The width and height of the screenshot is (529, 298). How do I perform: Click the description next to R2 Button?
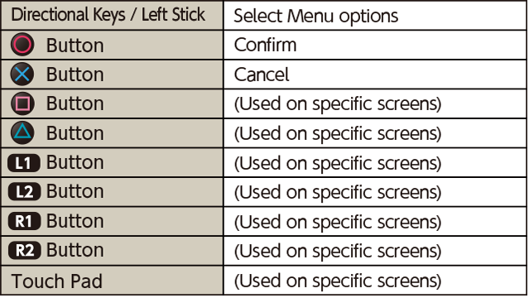click(x=338, y=251)
